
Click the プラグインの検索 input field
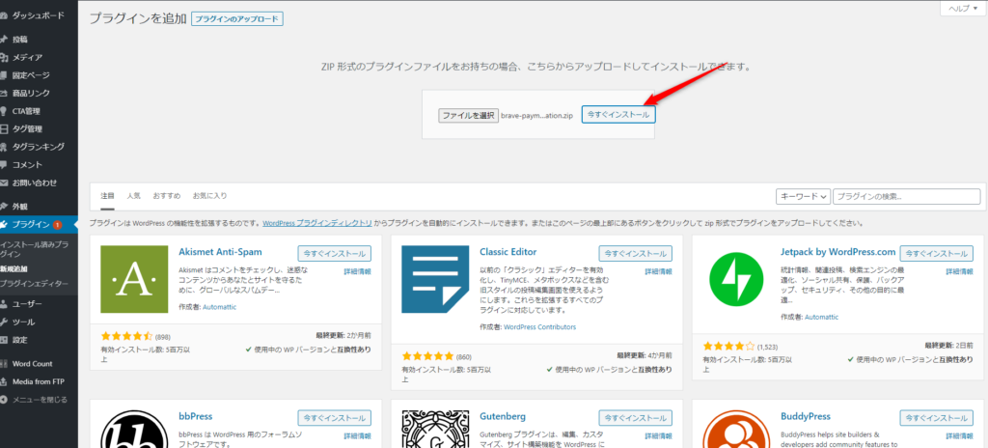point(910,197)
